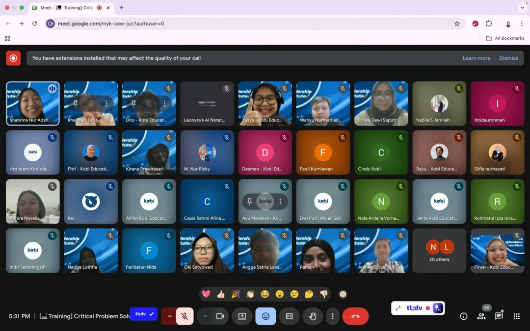Send the crying face reaction

coord(294,294)
